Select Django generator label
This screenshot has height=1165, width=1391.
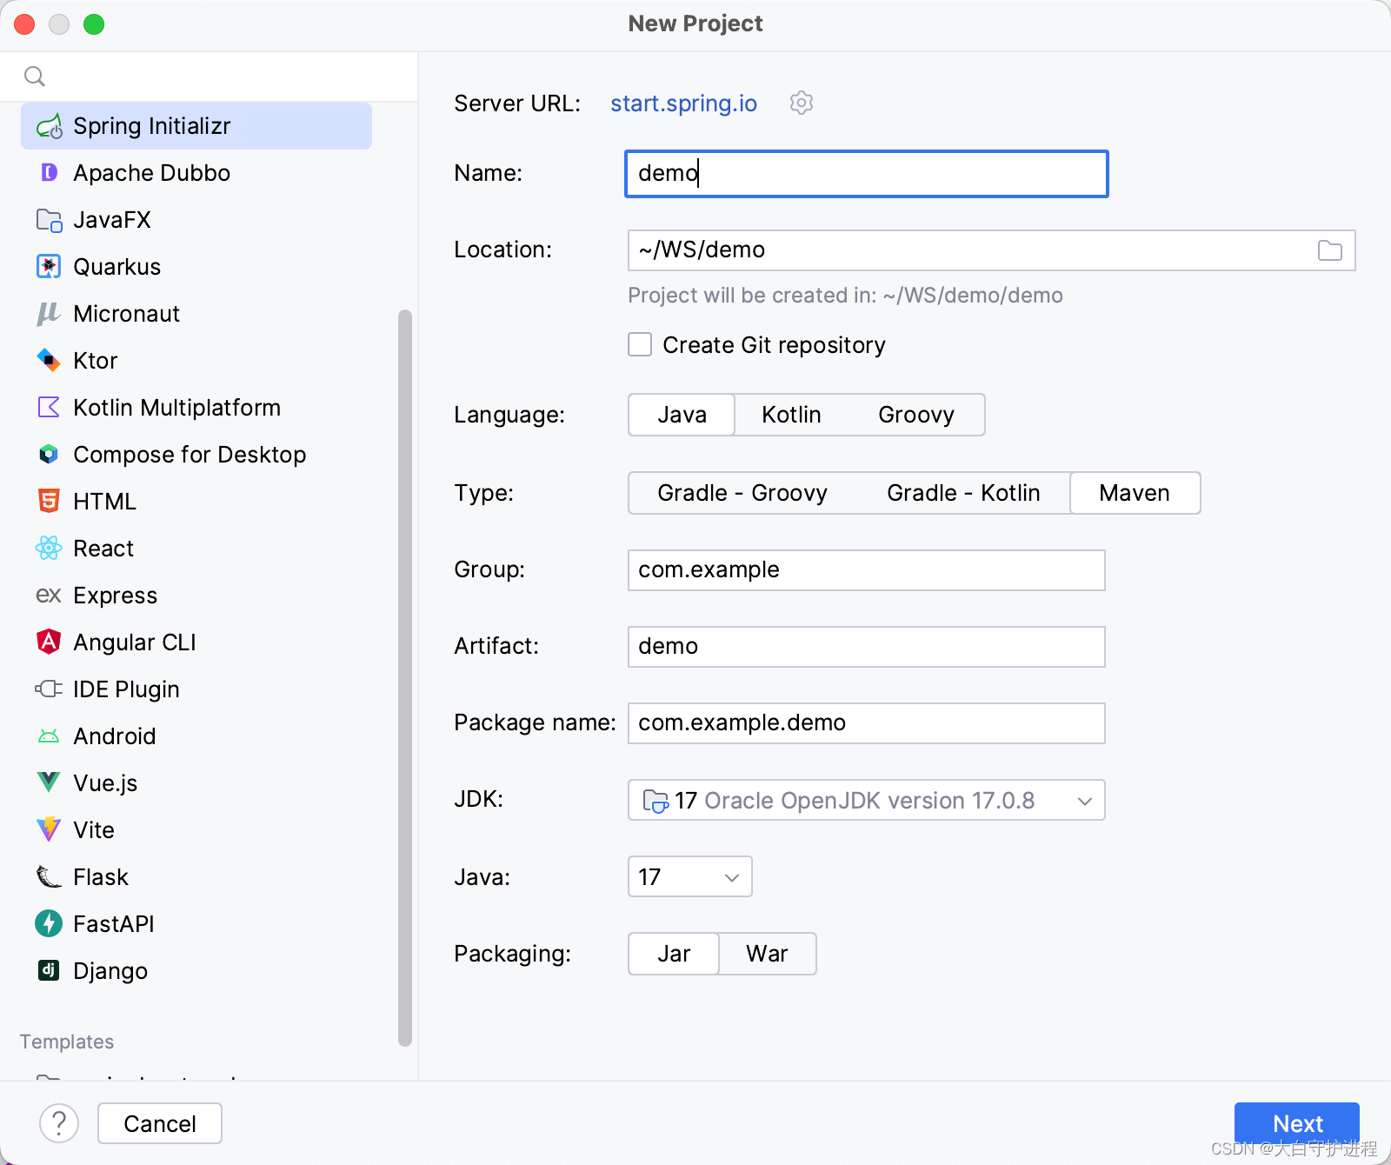point(110,971)
